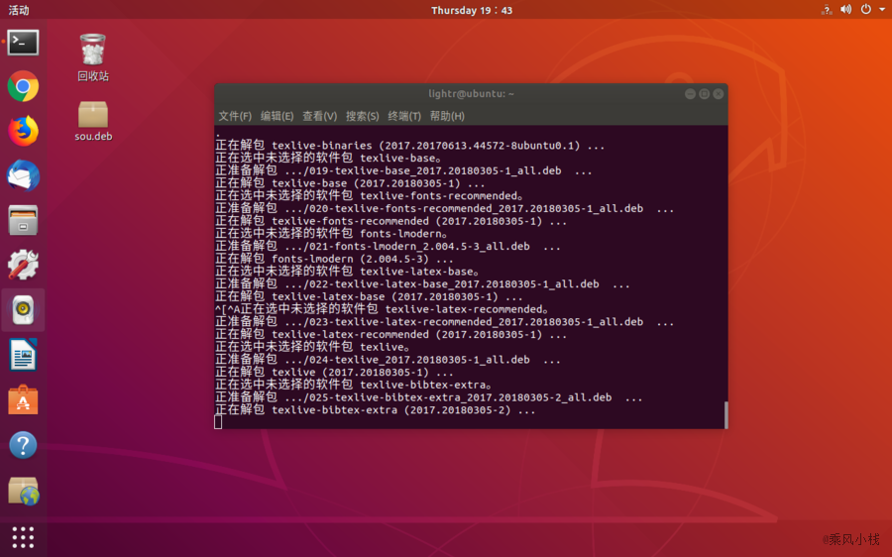Click the line with 025-texlive-bibtex-extra deb
Screen dimensions: 892x557
point(428,397)
